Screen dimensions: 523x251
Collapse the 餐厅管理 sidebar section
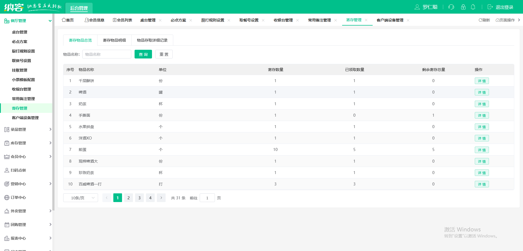(x=50, y=21)
